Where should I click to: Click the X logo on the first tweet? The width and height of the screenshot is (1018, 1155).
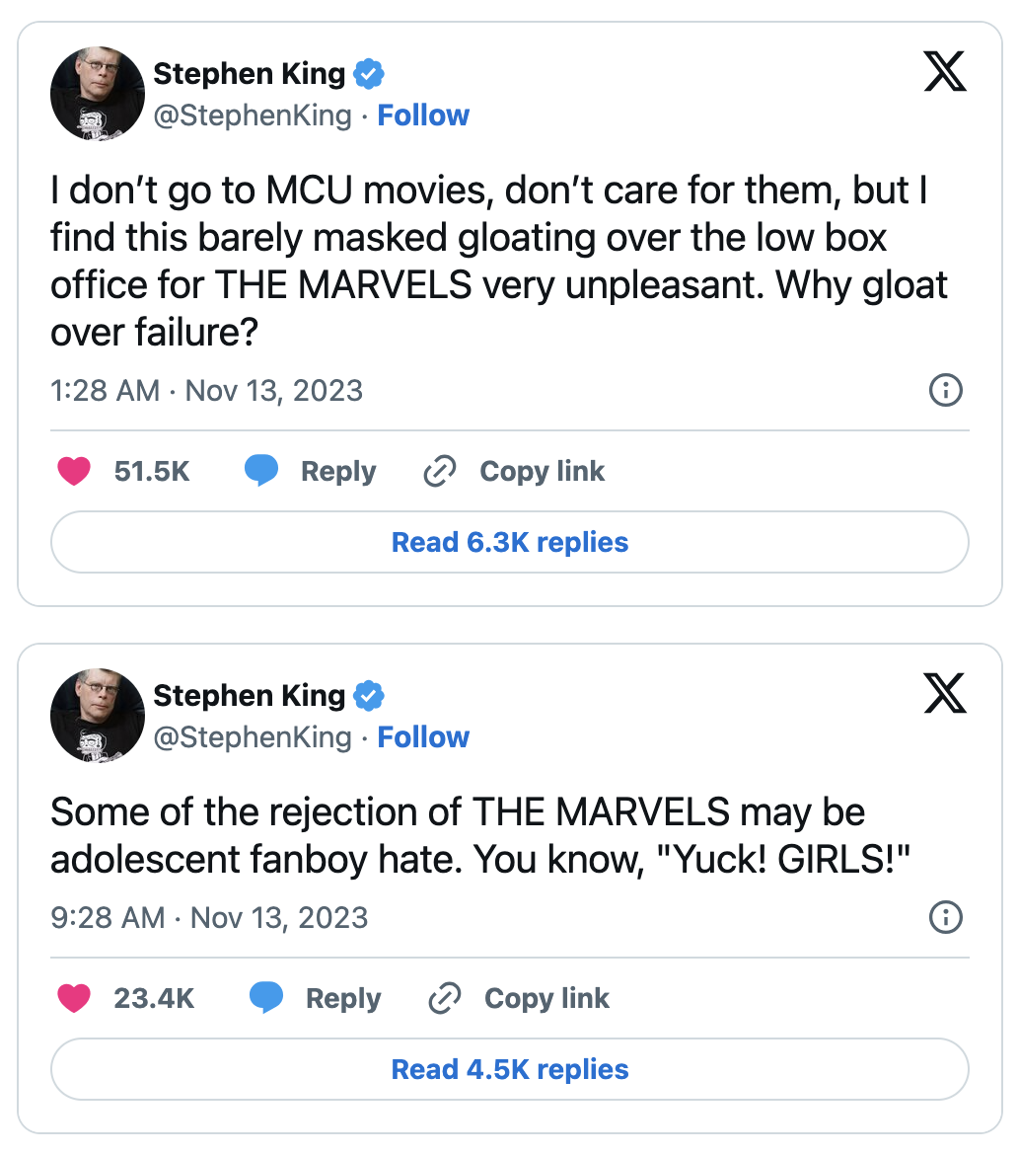(944, 74)
